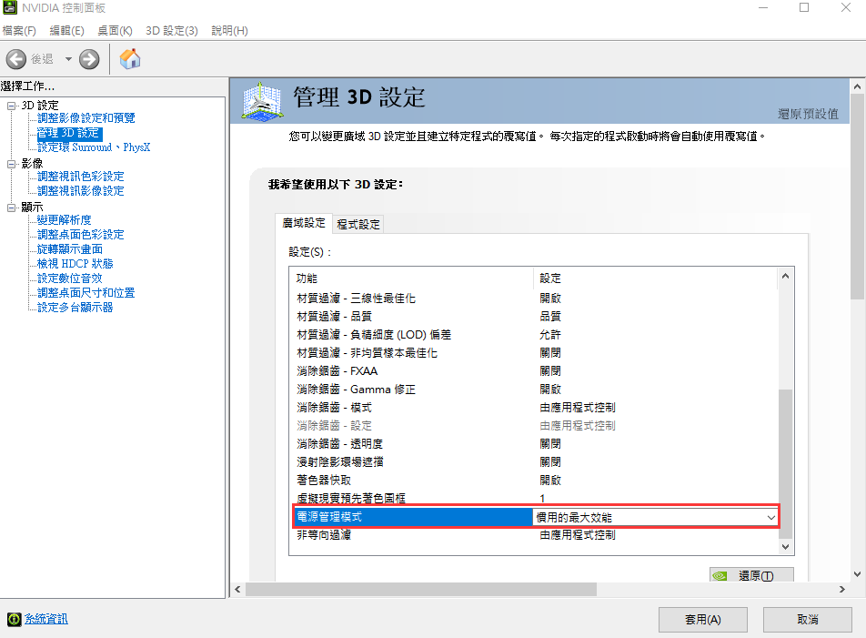Click the Back arrow icon in toolbar
866x638 pixels.
click(x=16, y=59)
